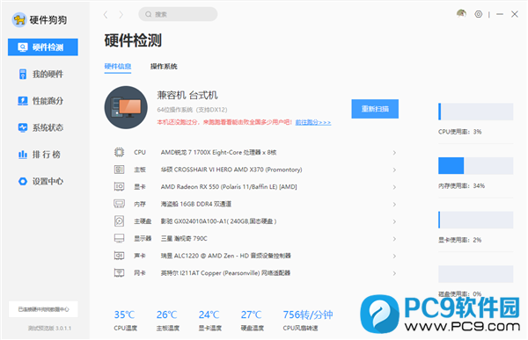Viewport: 528px width, 340px height.
Task: Click the 重新扫描 rescan button
Action: pyautogui.click(x=375, y=109)
